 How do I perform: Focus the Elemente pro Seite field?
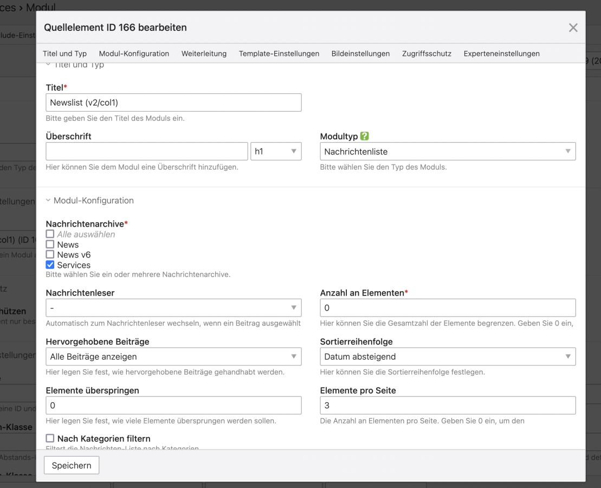tap(448, 405)
